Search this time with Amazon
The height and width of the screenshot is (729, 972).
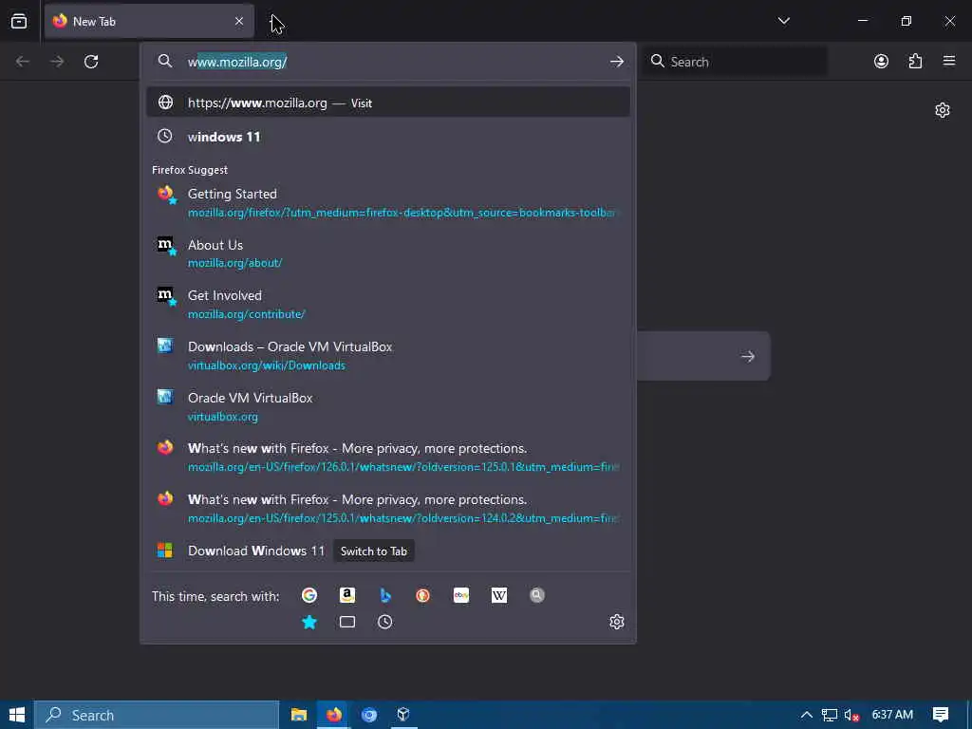[x=347, y=596]
